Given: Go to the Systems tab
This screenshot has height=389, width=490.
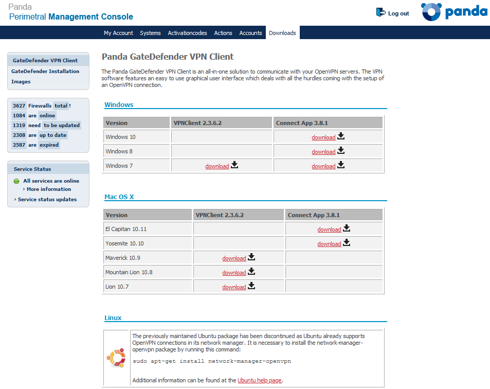Looking at the screenshot, I should point(150,33).
